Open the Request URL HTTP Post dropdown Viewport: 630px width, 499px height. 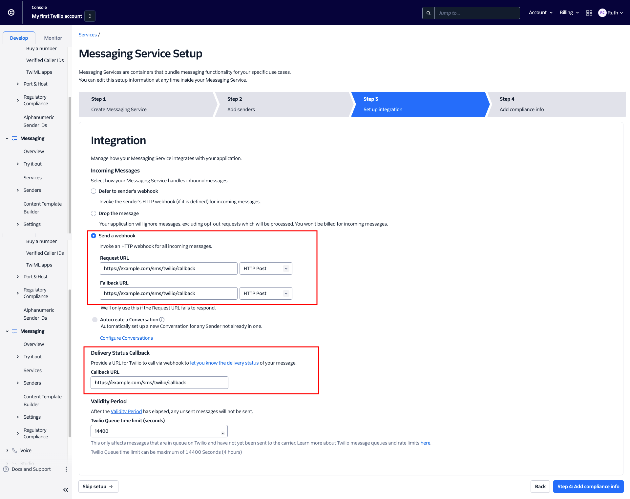click(265, 269)
